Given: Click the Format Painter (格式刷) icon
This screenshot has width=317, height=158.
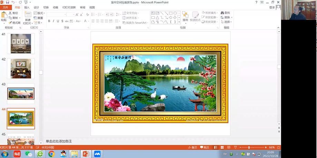Looking at the screenshot, I should 10,23.
